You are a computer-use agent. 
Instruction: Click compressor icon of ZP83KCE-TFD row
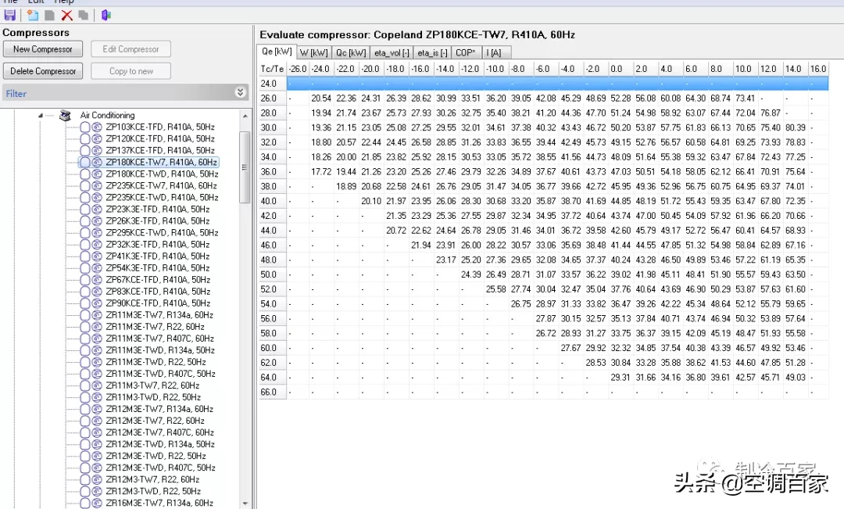tap(97, 292)
